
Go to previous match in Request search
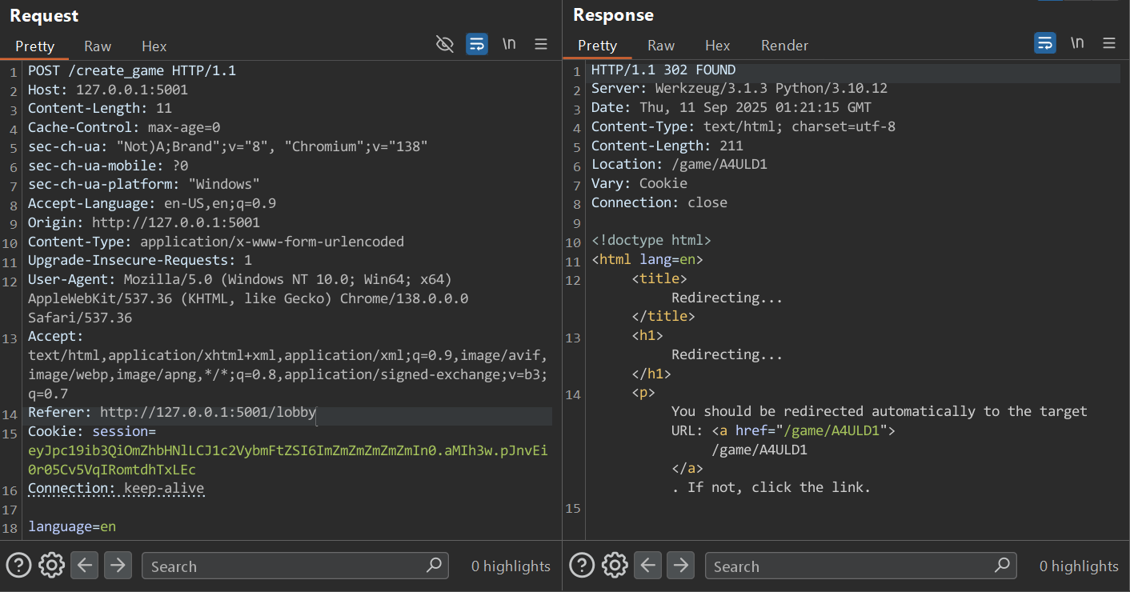pos(85,566)
